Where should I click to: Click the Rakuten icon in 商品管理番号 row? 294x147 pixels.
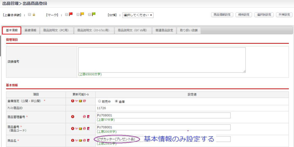pos(73,117)
